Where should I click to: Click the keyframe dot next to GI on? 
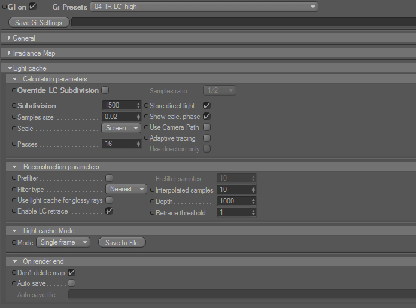pos(5,7)
